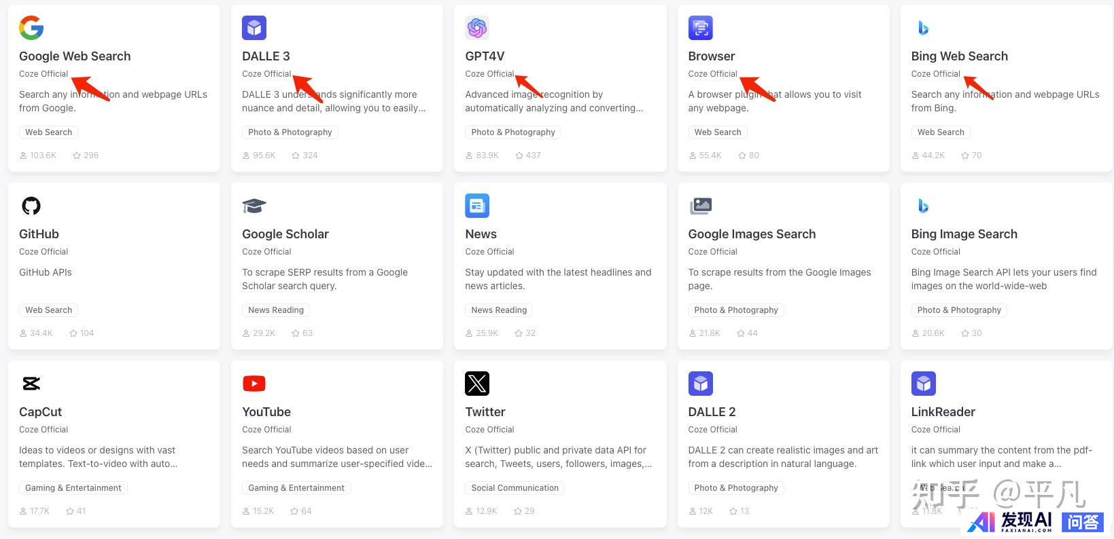Viewport: 1114px width, 539px height.
Task: Click the LinkReader cube icon
Action: click(923, 384)
